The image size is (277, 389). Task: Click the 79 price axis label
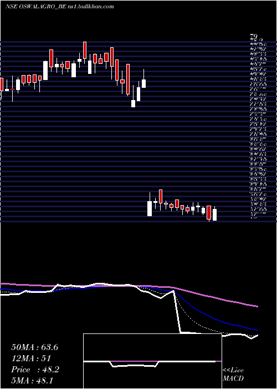point(254,37)
